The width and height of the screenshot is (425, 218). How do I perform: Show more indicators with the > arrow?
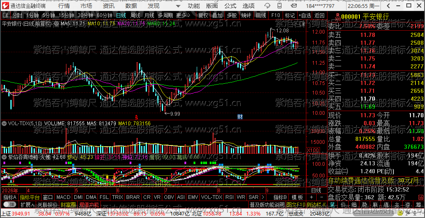pos(262,197)
